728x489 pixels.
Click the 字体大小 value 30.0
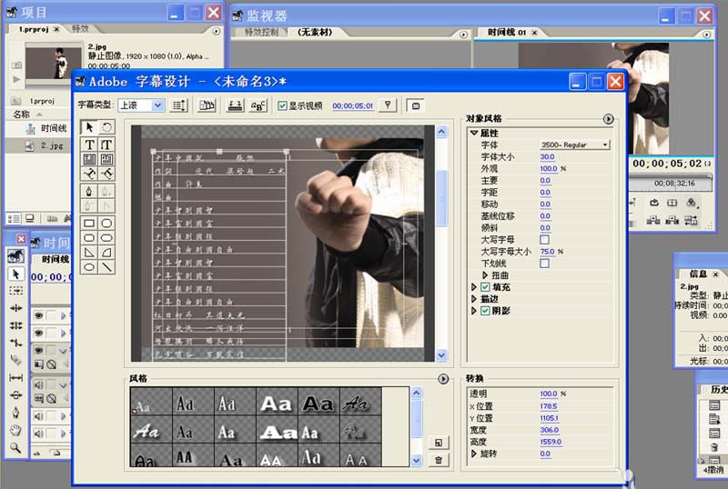coord(548,157)
